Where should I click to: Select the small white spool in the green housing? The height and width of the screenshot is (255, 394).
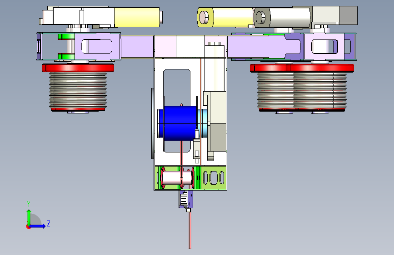pos(178,177)
